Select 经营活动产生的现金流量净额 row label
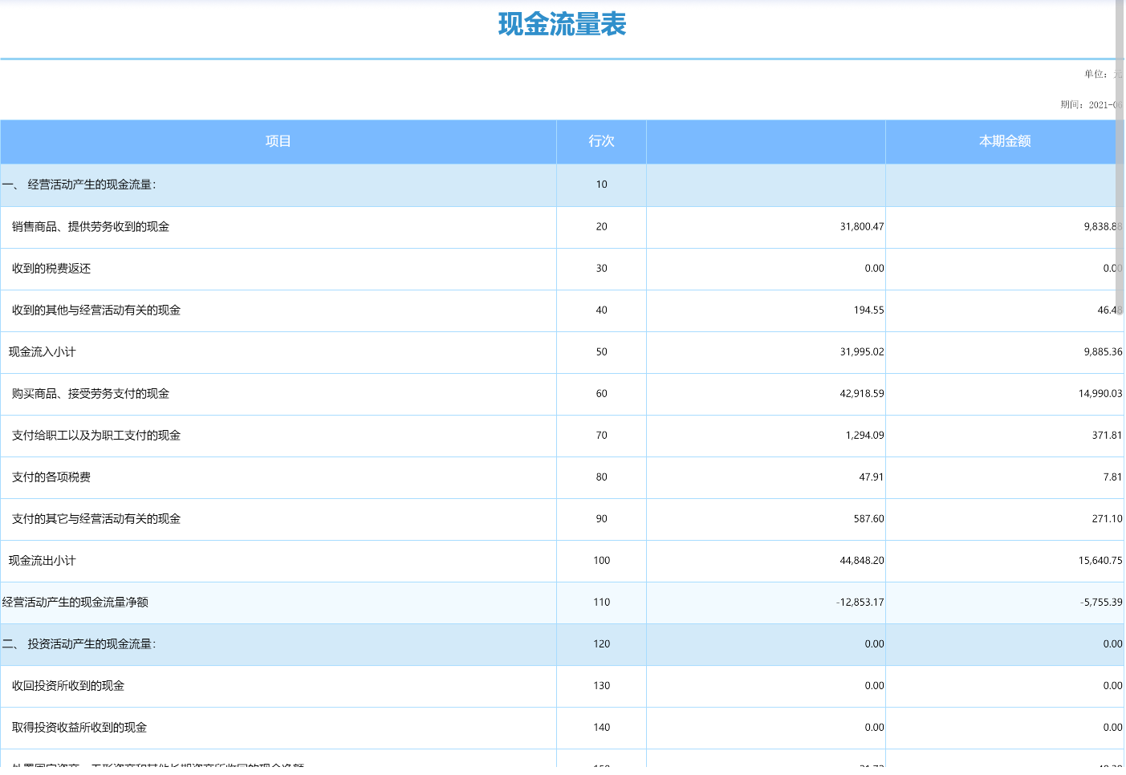This screenshot has width=1126, height=775. [x=75, y=603]
